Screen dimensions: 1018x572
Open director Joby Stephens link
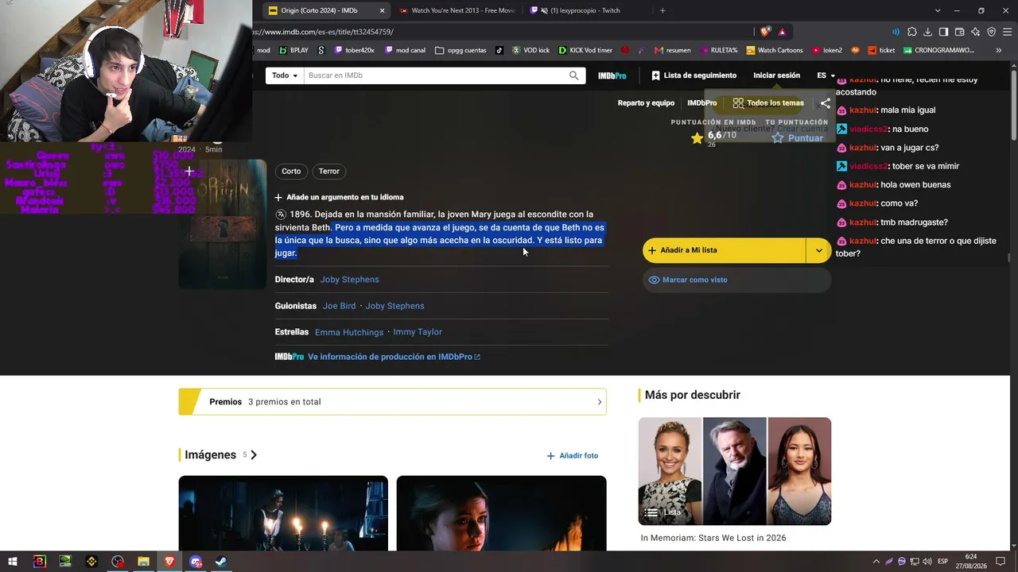point(349,280)
